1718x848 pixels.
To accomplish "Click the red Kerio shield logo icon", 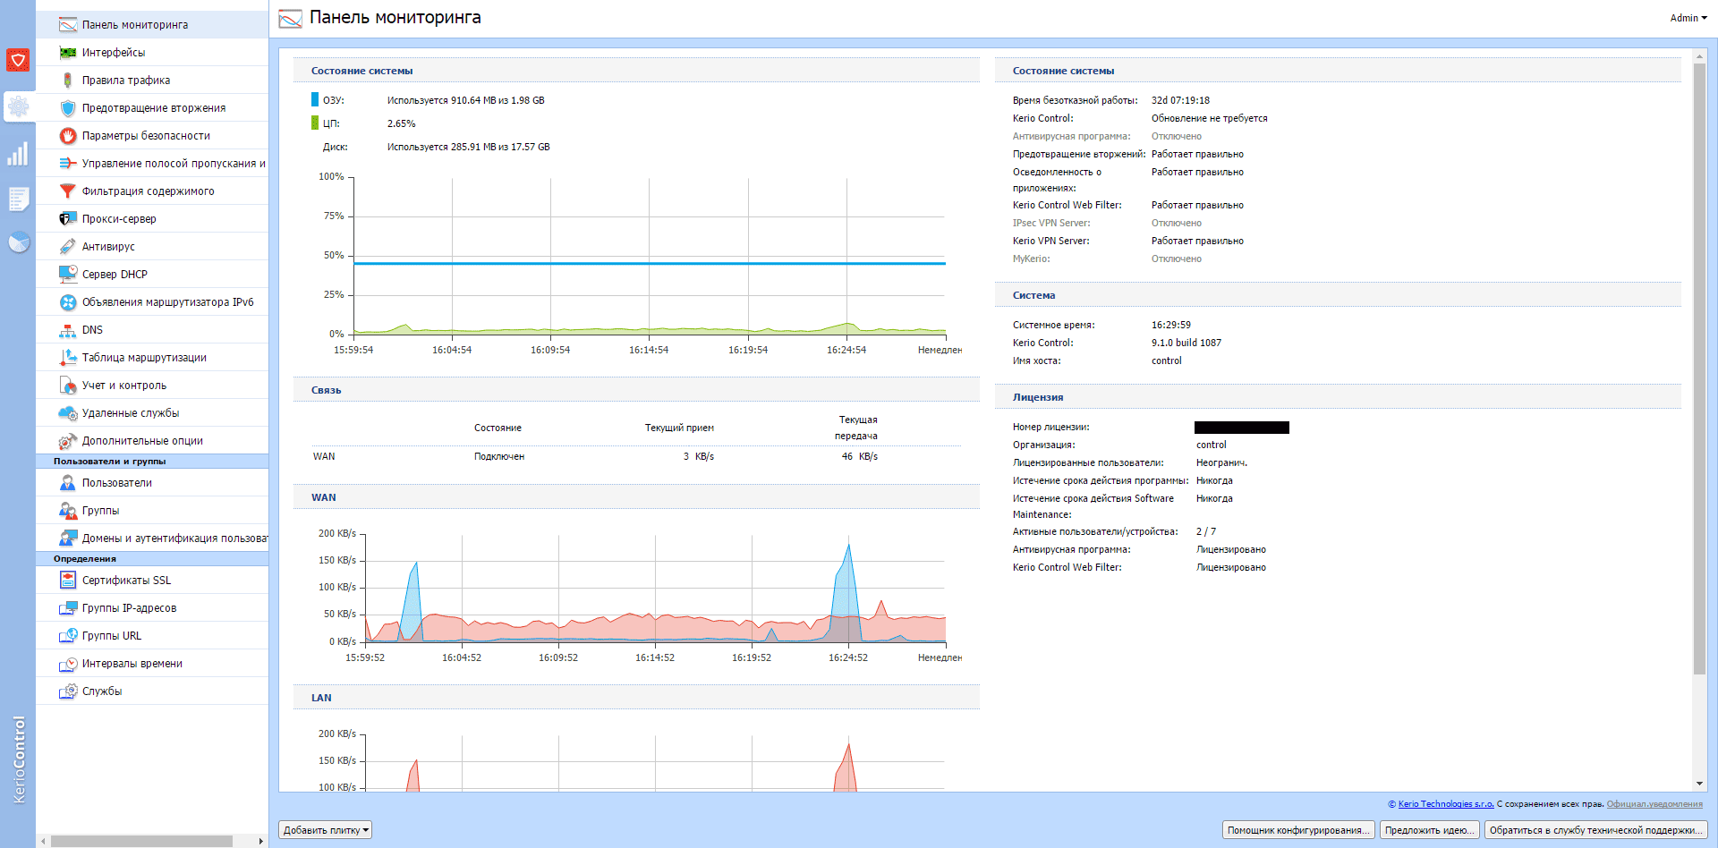I will click(x=18, y=60).
